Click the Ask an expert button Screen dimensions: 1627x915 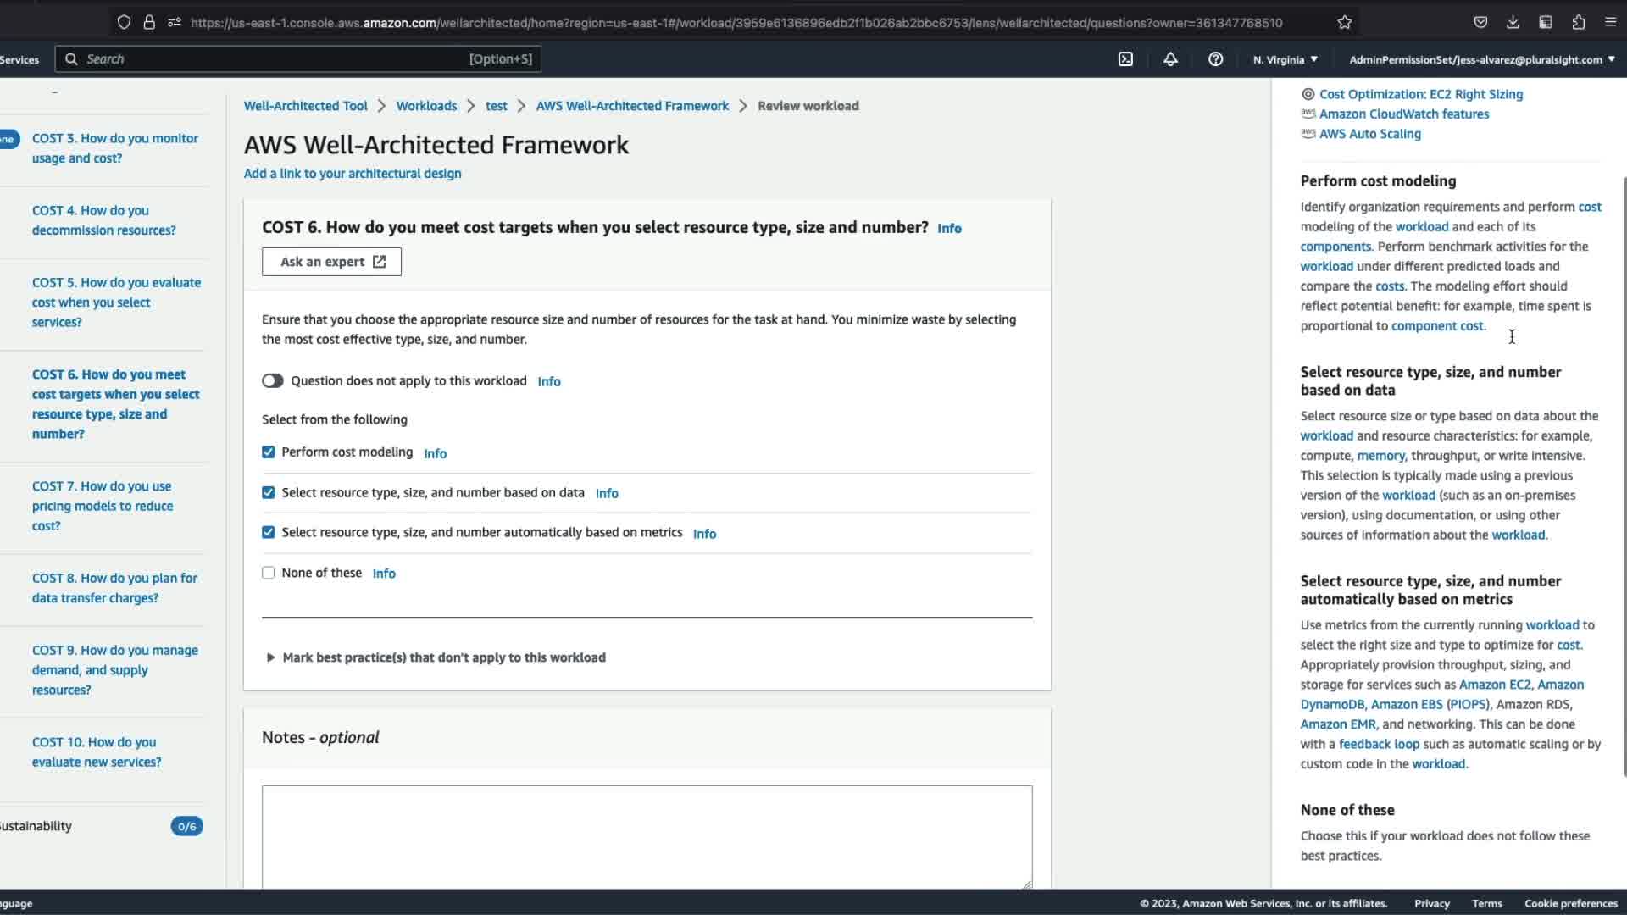click(x=331, y=262)
